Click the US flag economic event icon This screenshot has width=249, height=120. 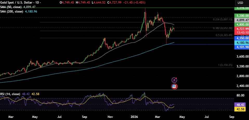point(174,87)
